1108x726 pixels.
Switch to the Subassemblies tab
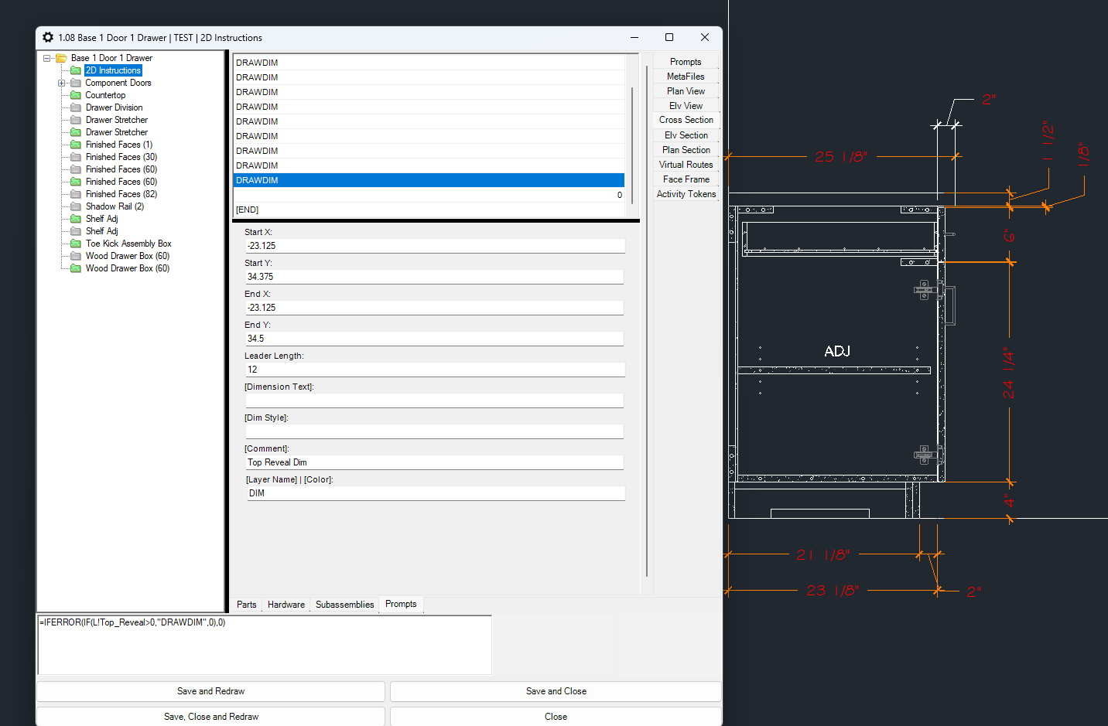(345, 605)
